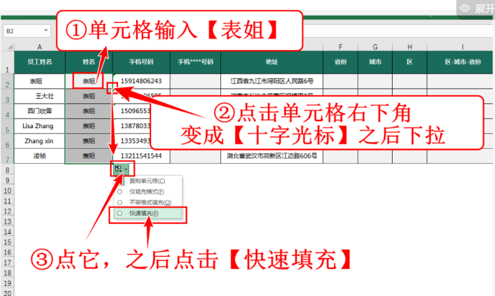Click the 员工姓名 header cell
Screen dimensions: 495x296
click(x=39, y=62)
